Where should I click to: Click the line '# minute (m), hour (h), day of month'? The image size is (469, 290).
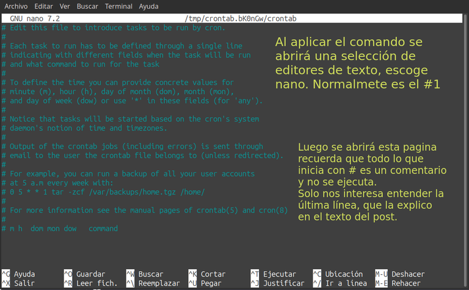[117, 92]
